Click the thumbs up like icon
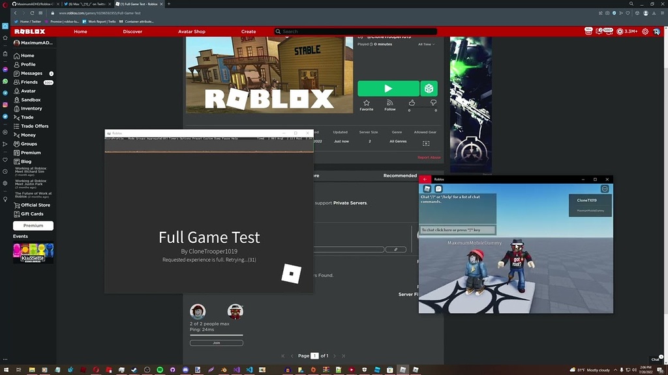The image size is (668, 375). tap(412, 103)
